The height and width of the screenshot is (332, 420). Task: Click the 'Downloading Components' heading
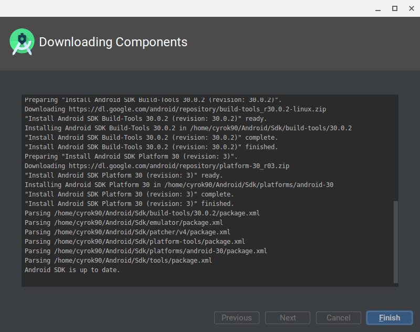(x=113, y=42)
